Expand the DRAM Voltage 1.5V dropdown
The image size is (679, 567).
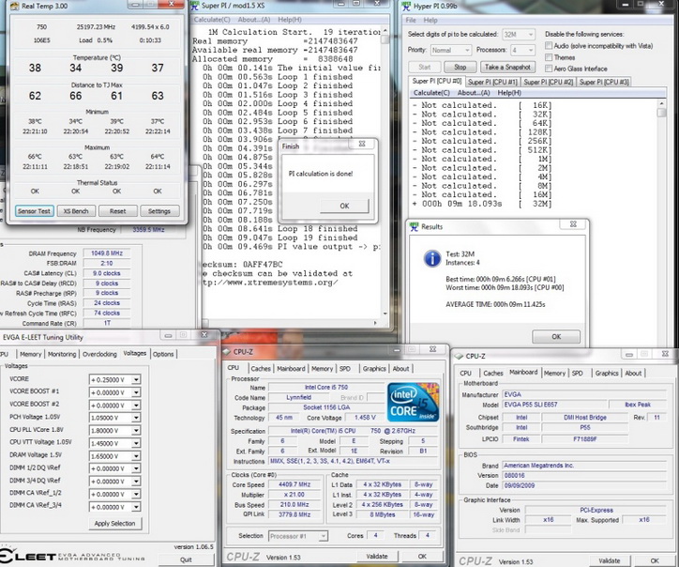136,456
